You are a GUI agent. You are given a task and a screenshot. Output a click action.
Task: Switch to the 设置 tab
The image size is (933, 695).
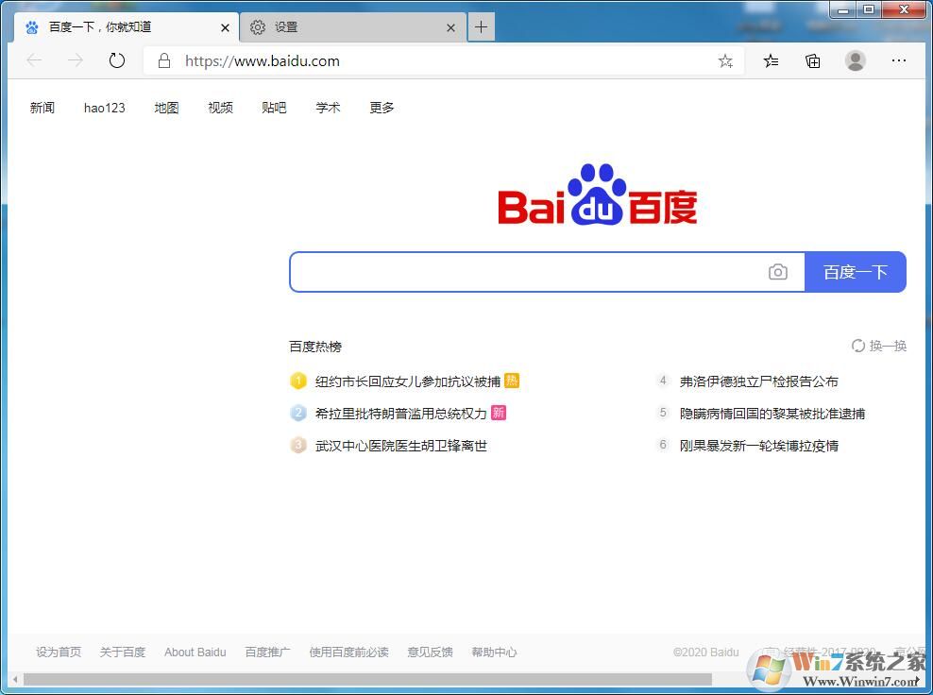point(353,27)
